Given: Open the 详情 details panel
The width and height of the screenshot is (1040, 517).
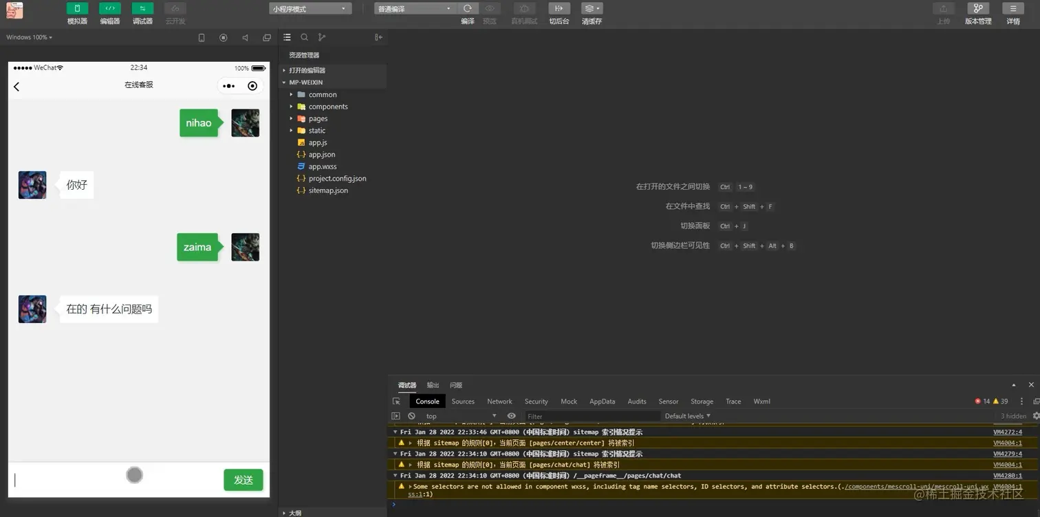Looking at the screenshot, I should (1013, 9).
